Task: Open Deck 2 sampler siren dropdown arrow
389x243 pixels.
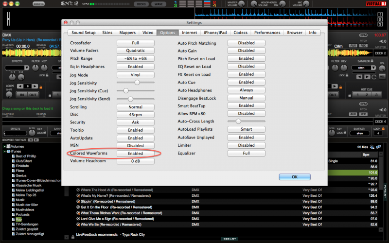Action: (x=373, y=68)
